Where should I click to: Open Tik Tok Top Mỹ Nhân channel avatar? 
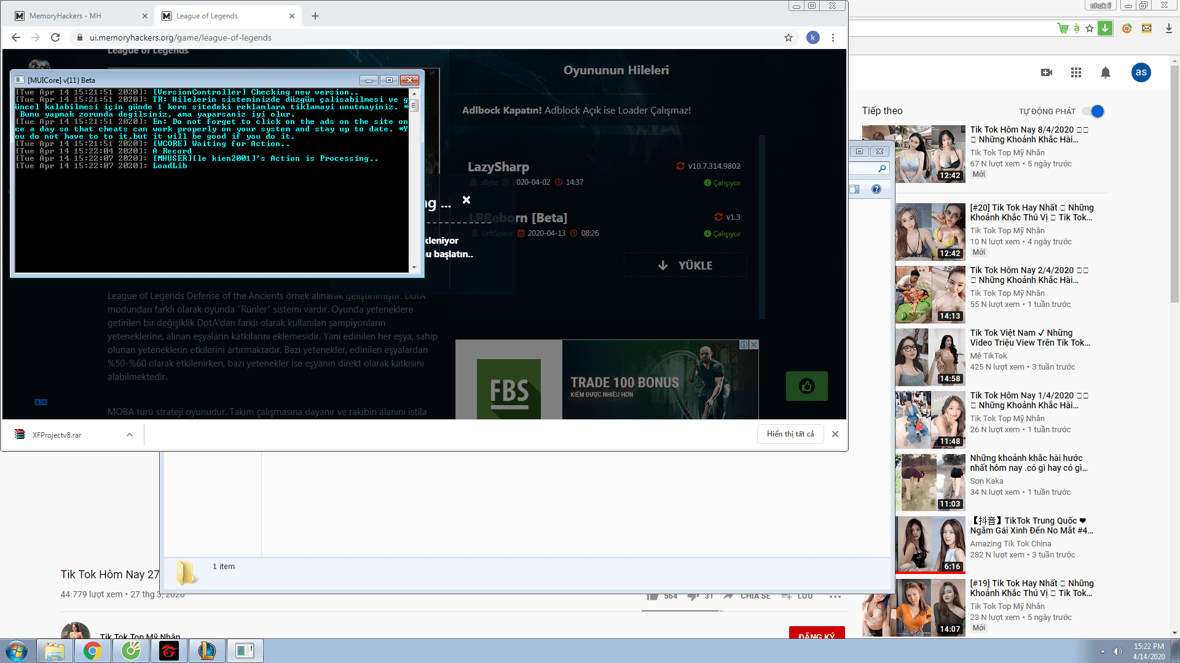tap(75, 630)
